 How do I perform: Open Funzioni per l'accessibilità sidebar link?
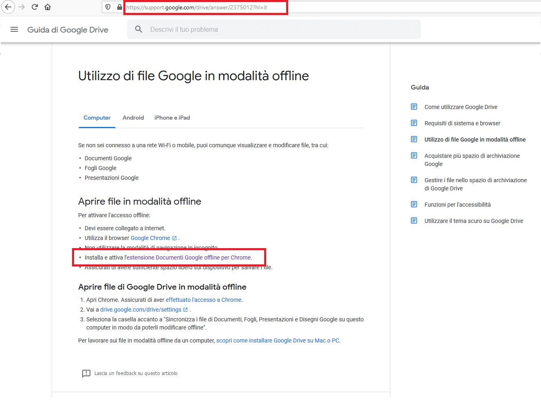point(458,205)
